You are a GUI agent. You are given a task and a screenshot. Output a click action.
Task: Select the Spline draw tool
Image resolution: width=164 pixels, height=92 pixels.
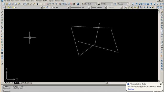2,34
